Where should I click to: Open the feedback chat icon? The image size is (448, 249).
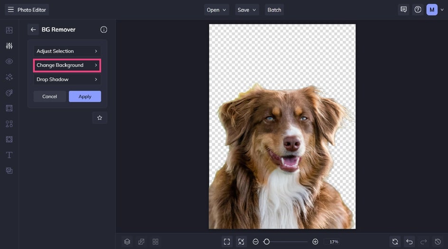(x=404, y=9)
